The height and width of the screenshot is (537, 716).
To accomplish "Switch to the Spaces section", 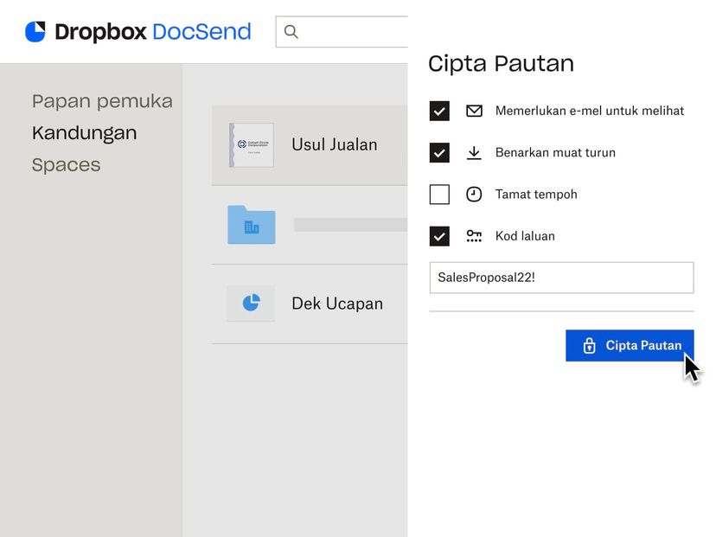I will [66, 164].
